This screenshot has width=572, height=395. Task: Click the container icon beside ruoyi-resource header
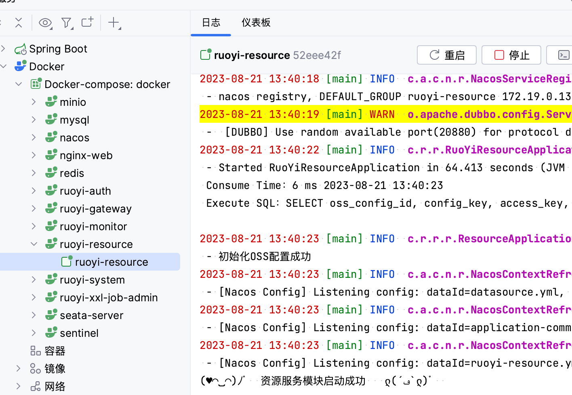[206, 55]
